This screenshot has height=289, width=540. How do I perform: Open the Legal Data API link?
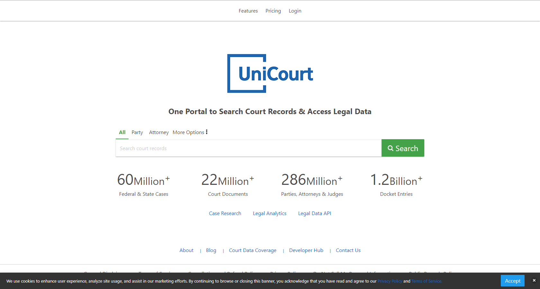click(315, 213)
